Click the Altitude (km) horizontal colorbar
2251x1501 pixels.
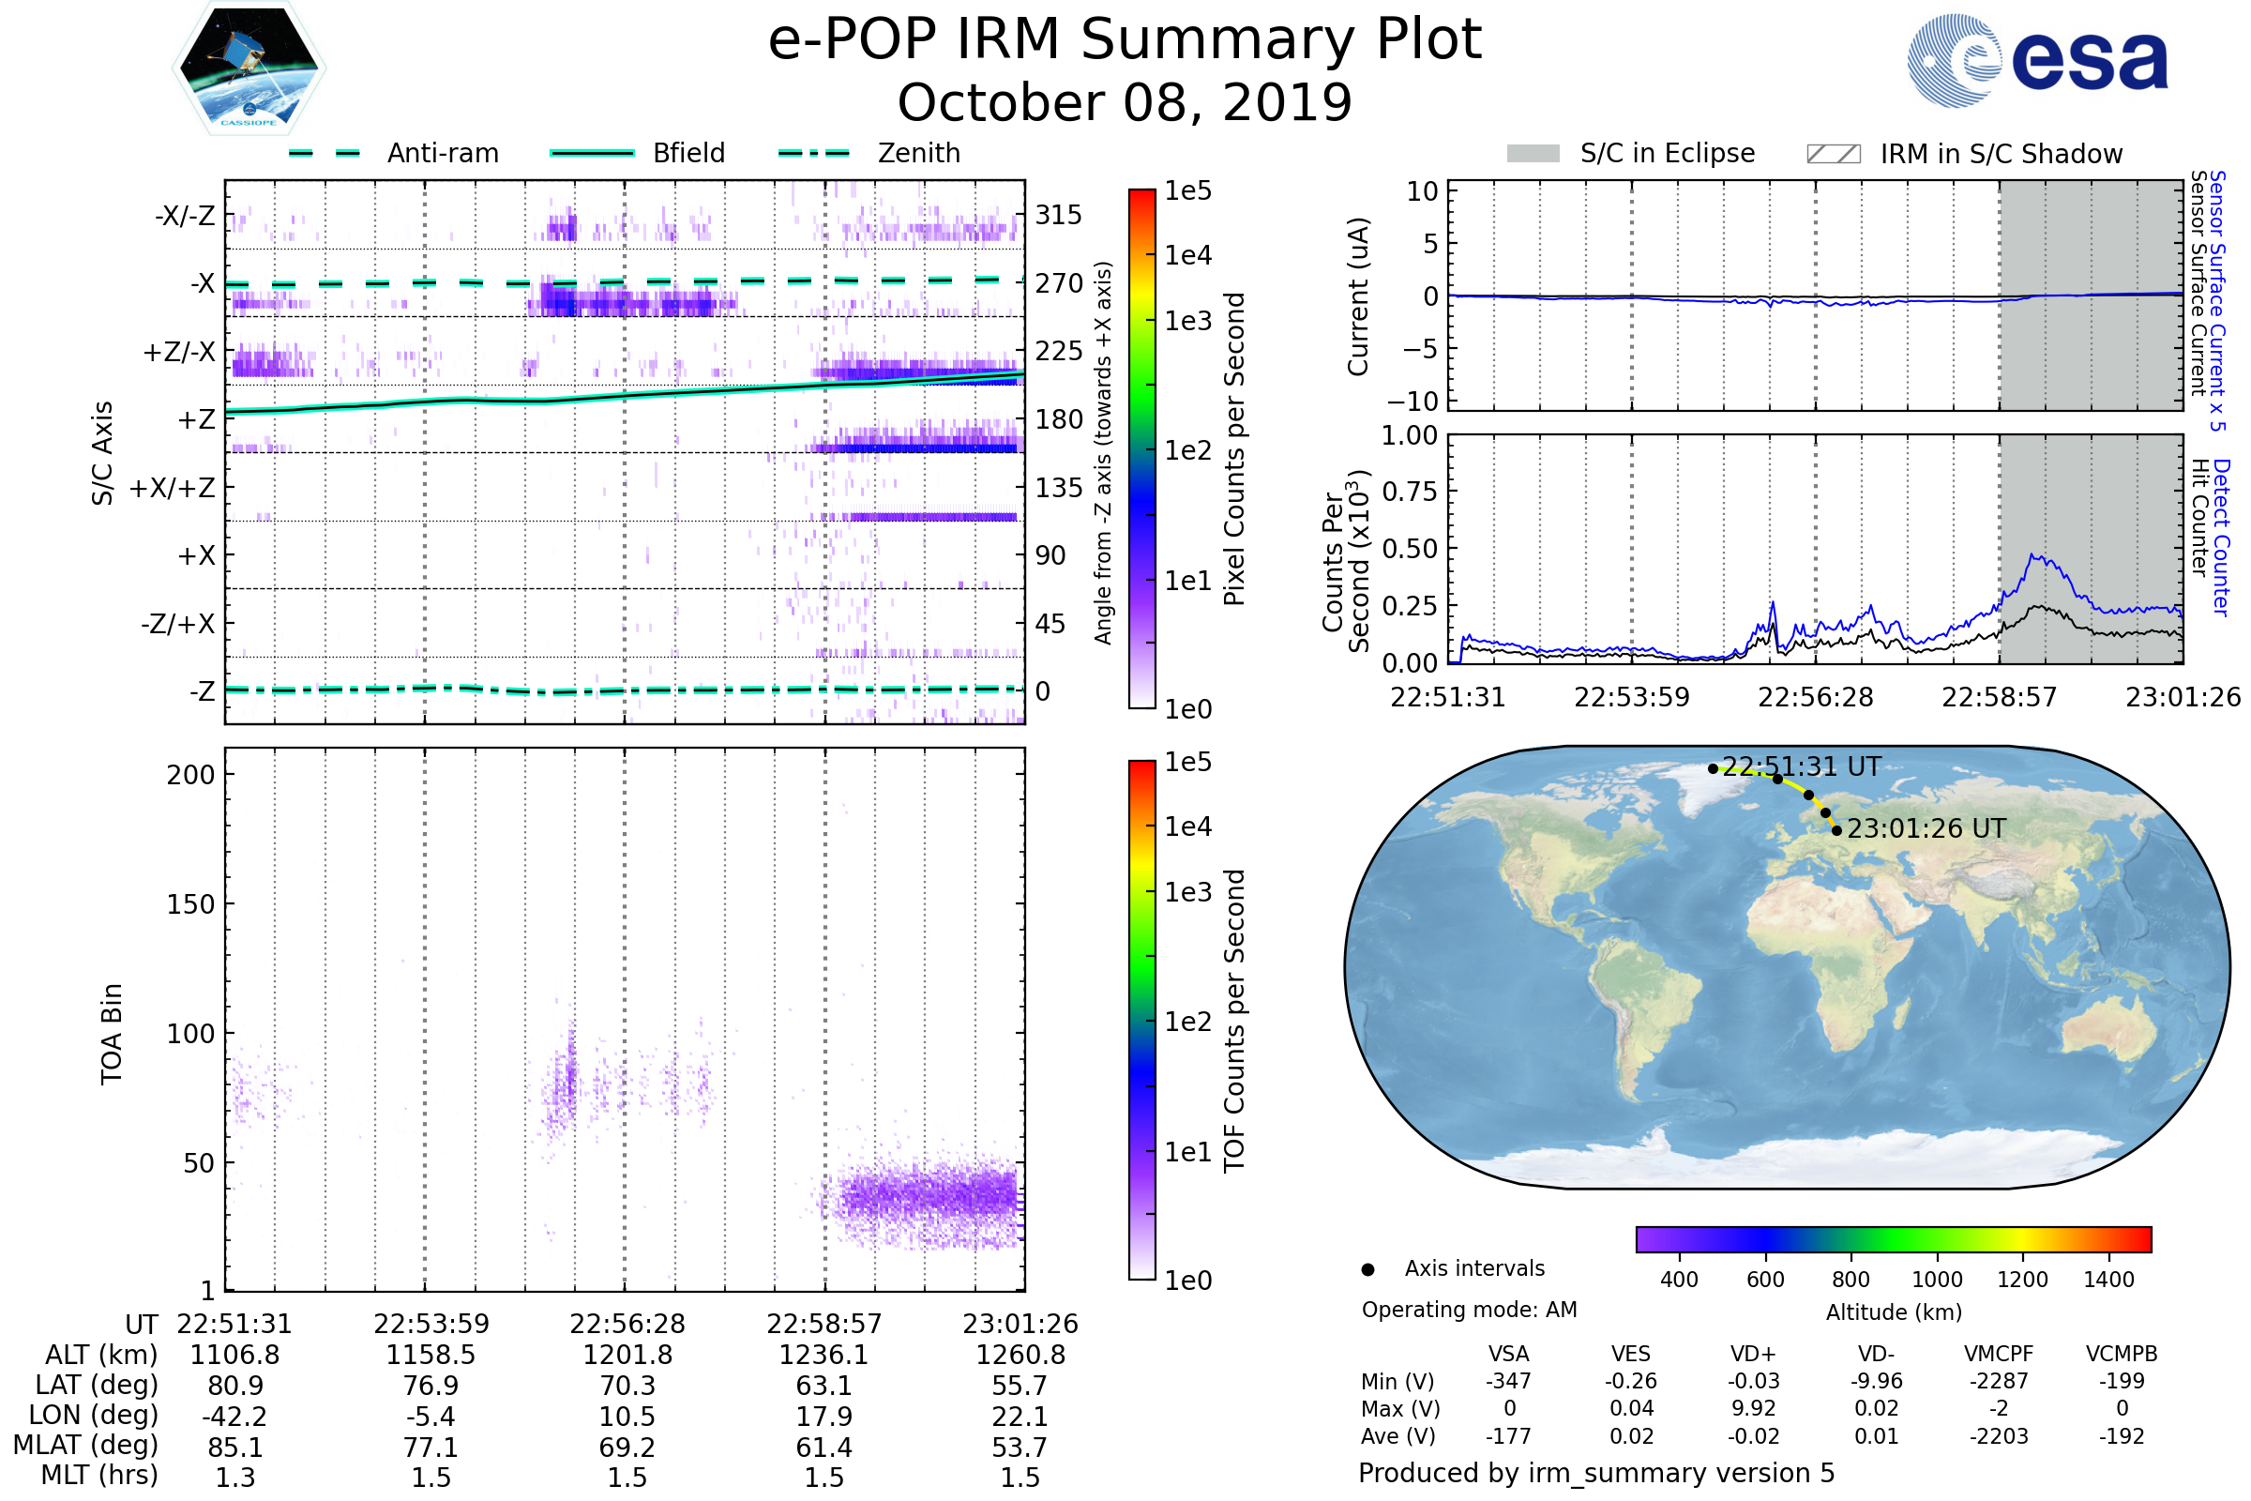pyautogui.click(x=1893, y=1239)
